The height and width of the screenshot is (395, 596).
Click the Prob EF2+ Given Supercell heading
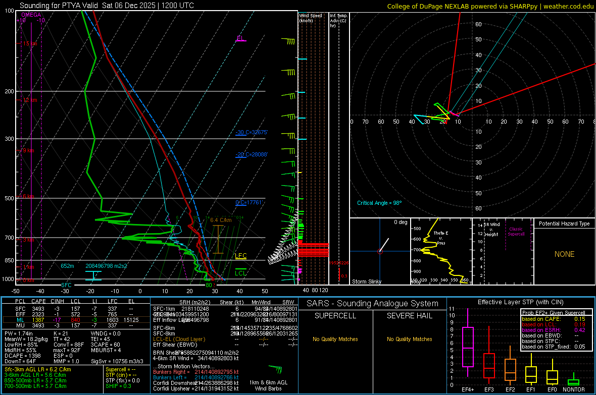[554, 313]
